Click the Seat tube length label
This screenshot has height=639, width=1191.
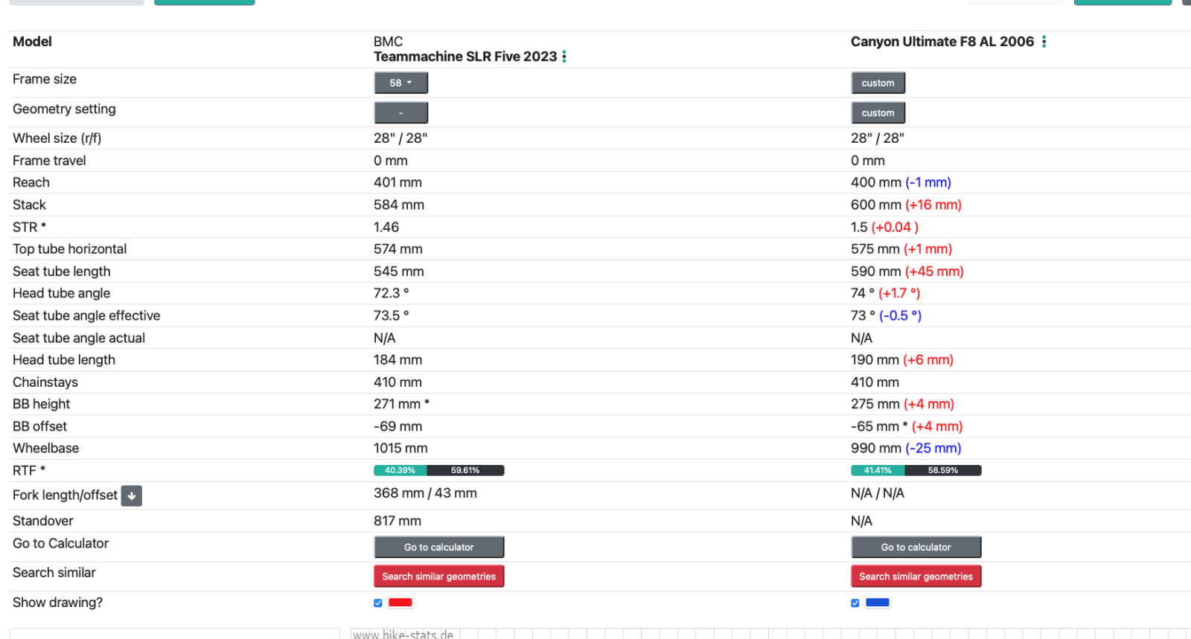pos(61,272)
